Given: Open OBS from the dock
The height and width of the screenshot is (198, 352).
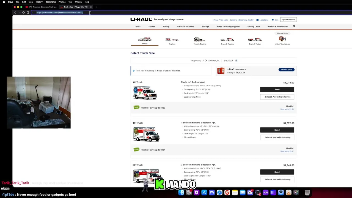Looking at the screenshot, I should 258,193.
